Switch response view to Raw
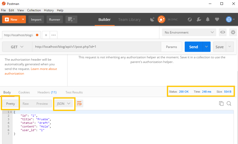The height and width of the screenshot is (144, 238). tap(26, 103)
